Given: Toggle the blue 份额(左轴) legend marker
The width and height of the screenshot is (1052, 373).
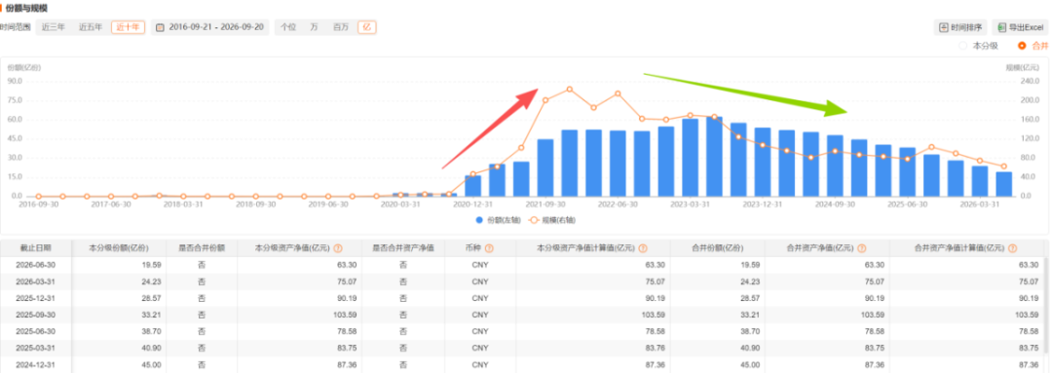Looking at the screenshot, I should pos(479,219).
